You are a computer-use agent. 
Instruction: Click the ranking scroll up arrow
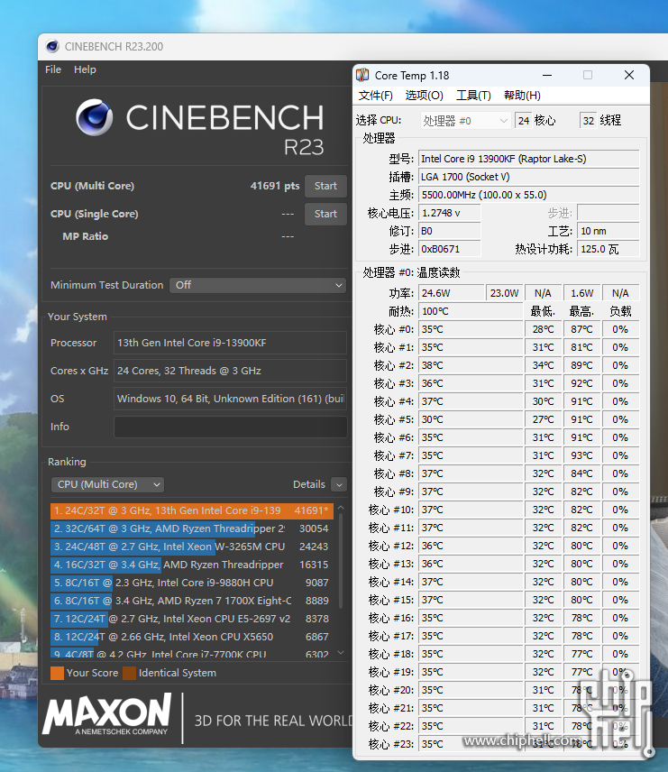(341, 507)
